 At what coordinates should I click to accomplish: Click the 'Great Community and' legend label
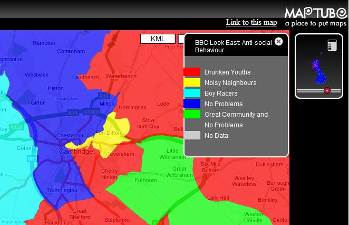(236, 115)
